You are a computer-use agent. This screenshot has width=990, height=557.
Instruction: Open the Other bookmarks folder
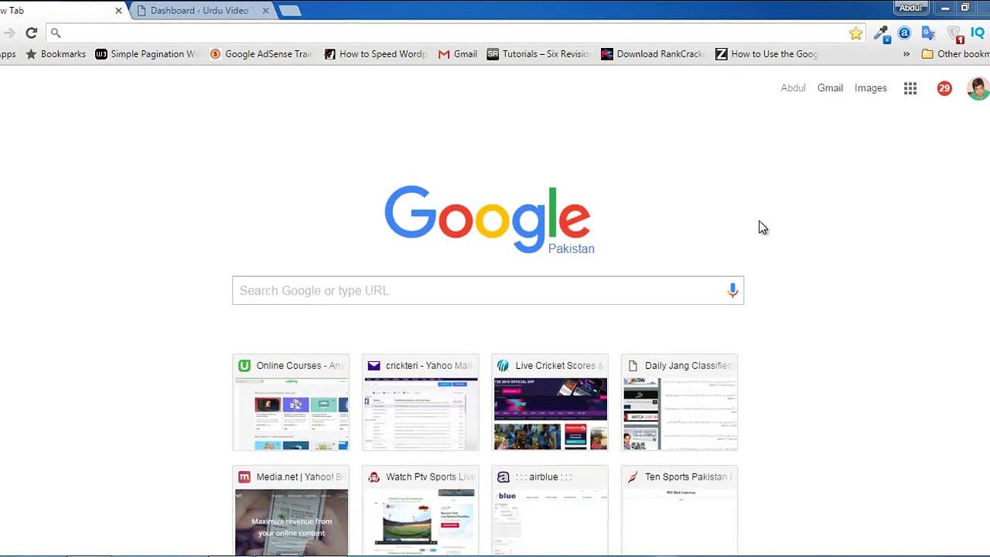pyautogui.click(x=955, y=54)
